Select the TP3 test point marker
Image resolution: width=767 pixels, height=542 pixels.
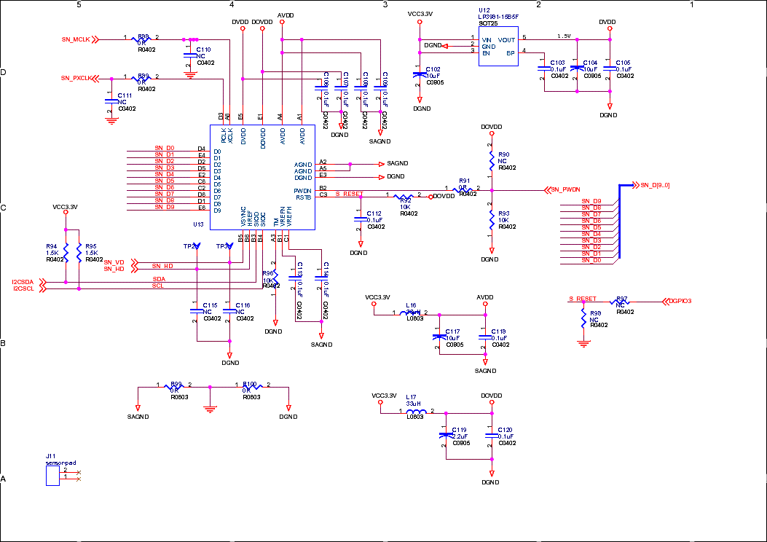click(x=229, y=246)
